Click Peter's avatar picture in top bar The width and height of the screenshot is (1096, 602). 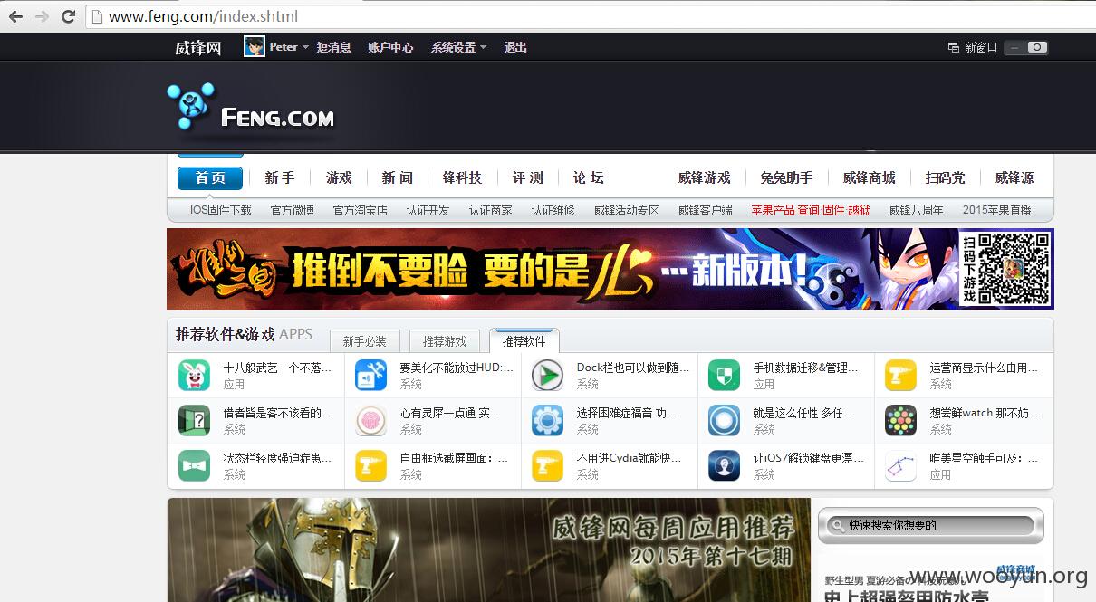coord(255,46)
